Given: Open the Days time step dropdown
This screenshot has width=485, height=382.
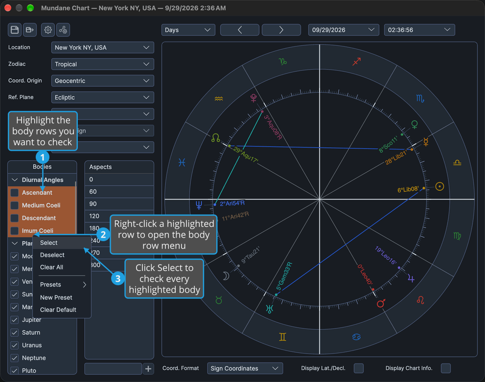Looking at the screenshot, I should click(188, 30).
